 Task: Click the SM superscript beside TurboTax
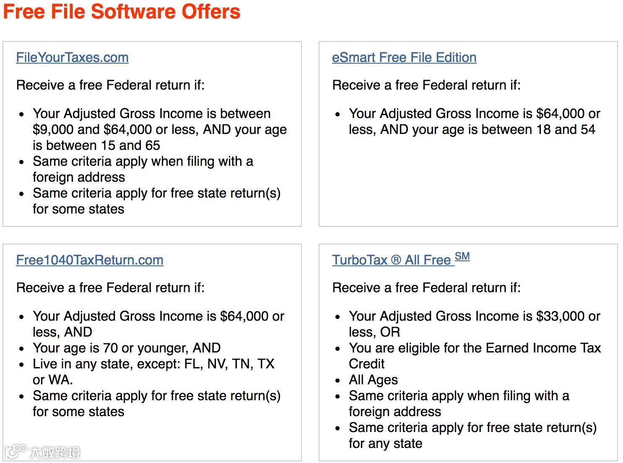462,256
